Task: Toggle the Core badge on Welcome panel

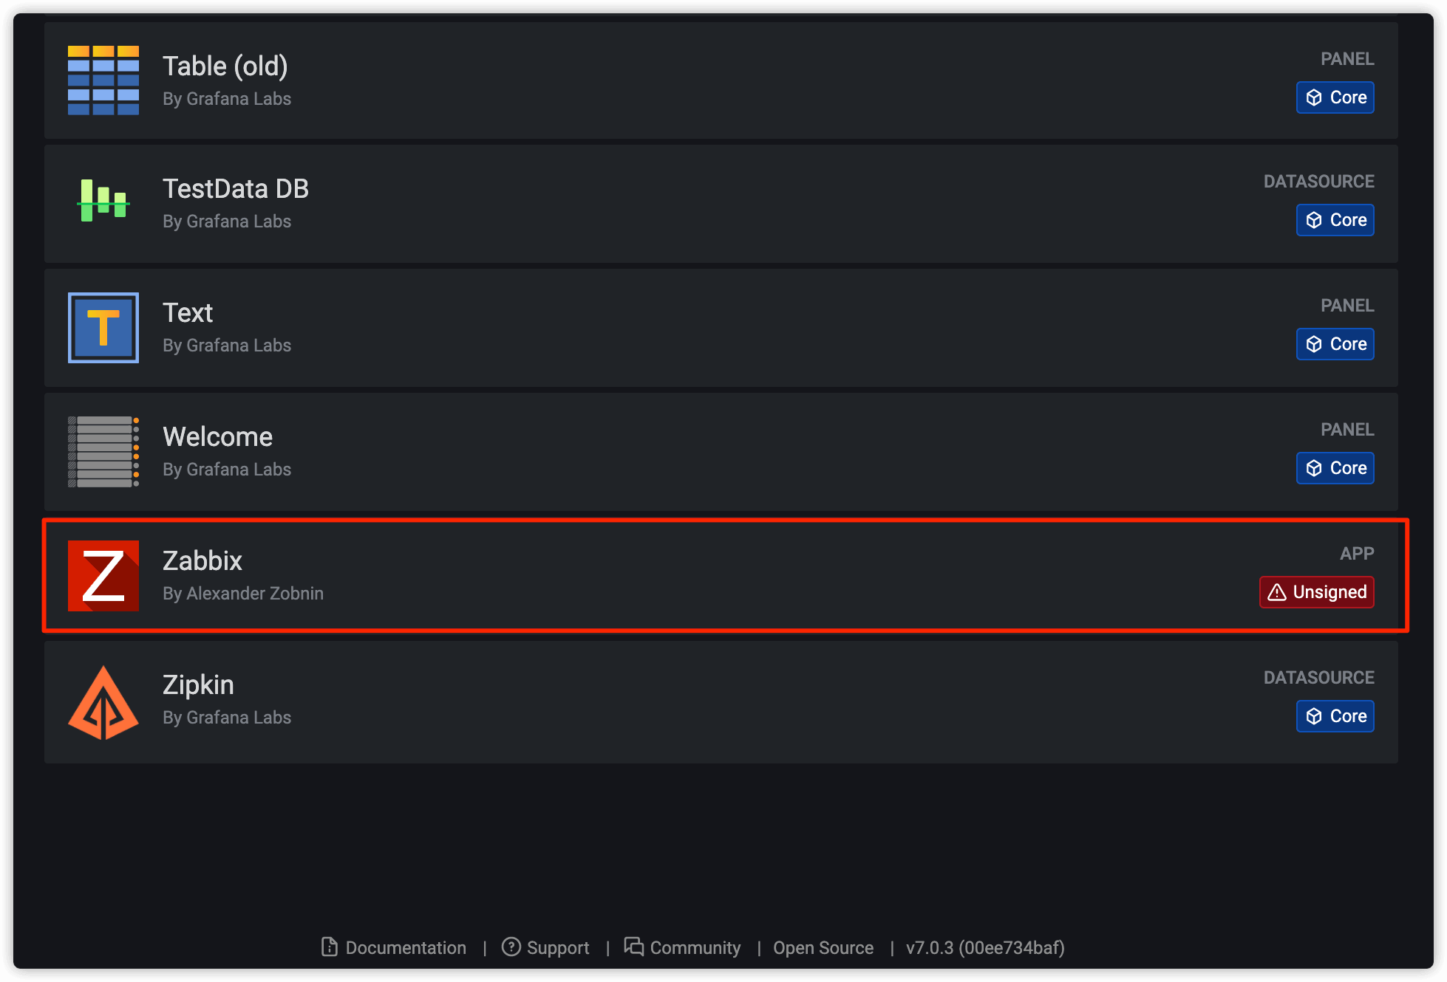Action: click(1334, 468)
